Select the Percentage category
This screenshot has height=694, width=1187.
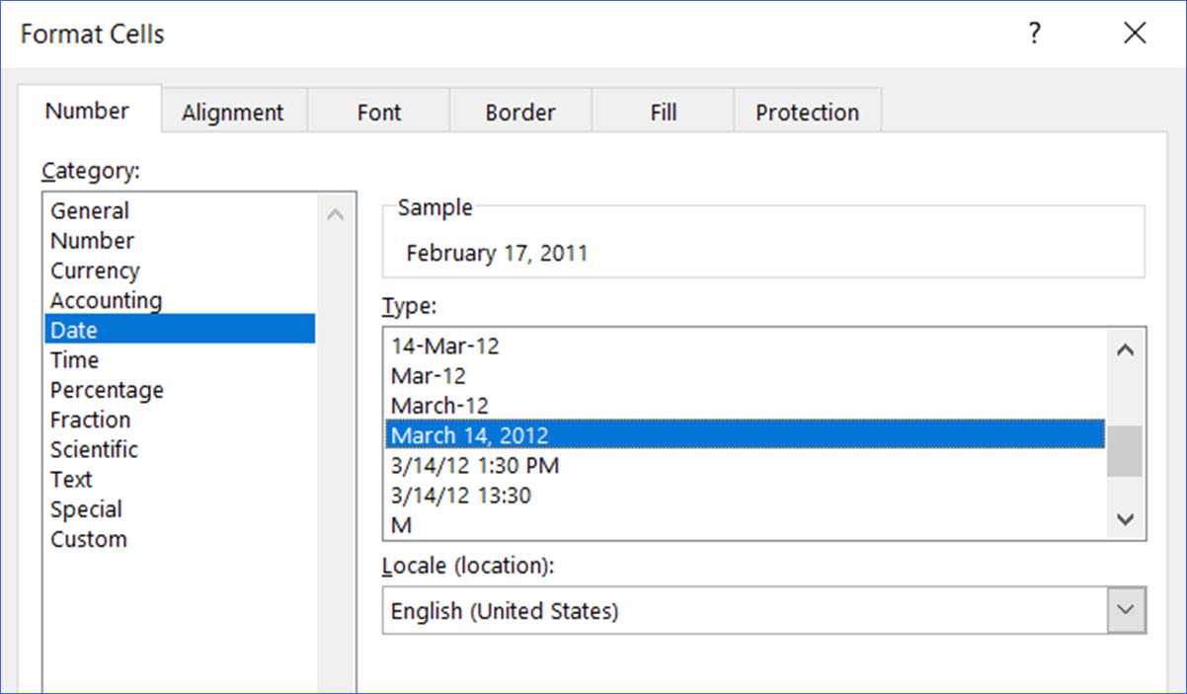click(107, 389)
